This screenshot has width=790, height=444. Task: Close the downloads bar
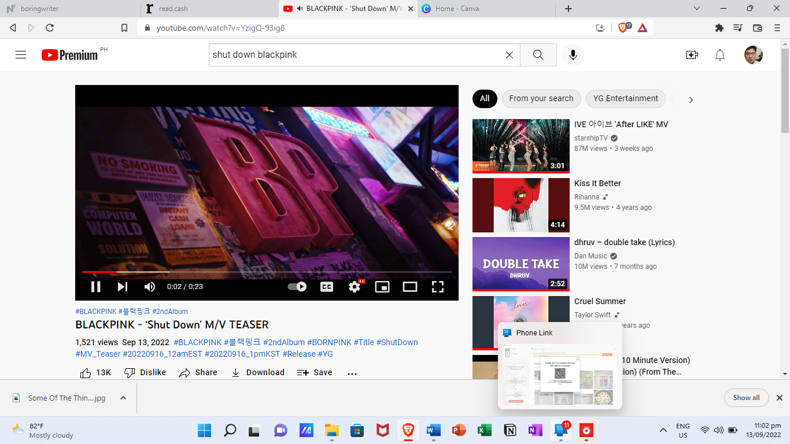pos(779,398)
